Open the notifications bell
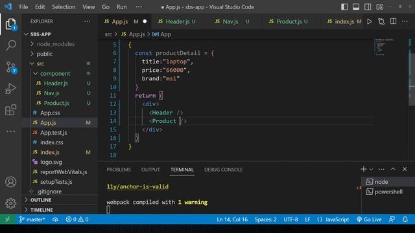This screenshot has height=233, width=415. (405, 219)
